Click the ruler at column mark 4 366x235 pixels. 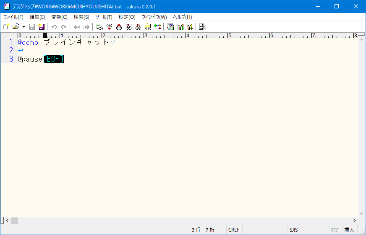pyautogui.click(x=188, y=36)
